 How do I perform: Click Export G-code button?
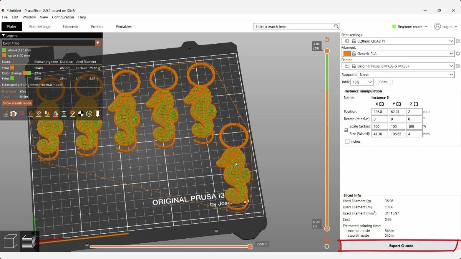pyautogui.click(x=401, y=246)
